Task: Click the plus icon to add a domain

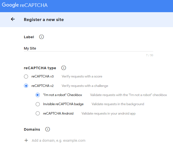Action: click(26, 140)
